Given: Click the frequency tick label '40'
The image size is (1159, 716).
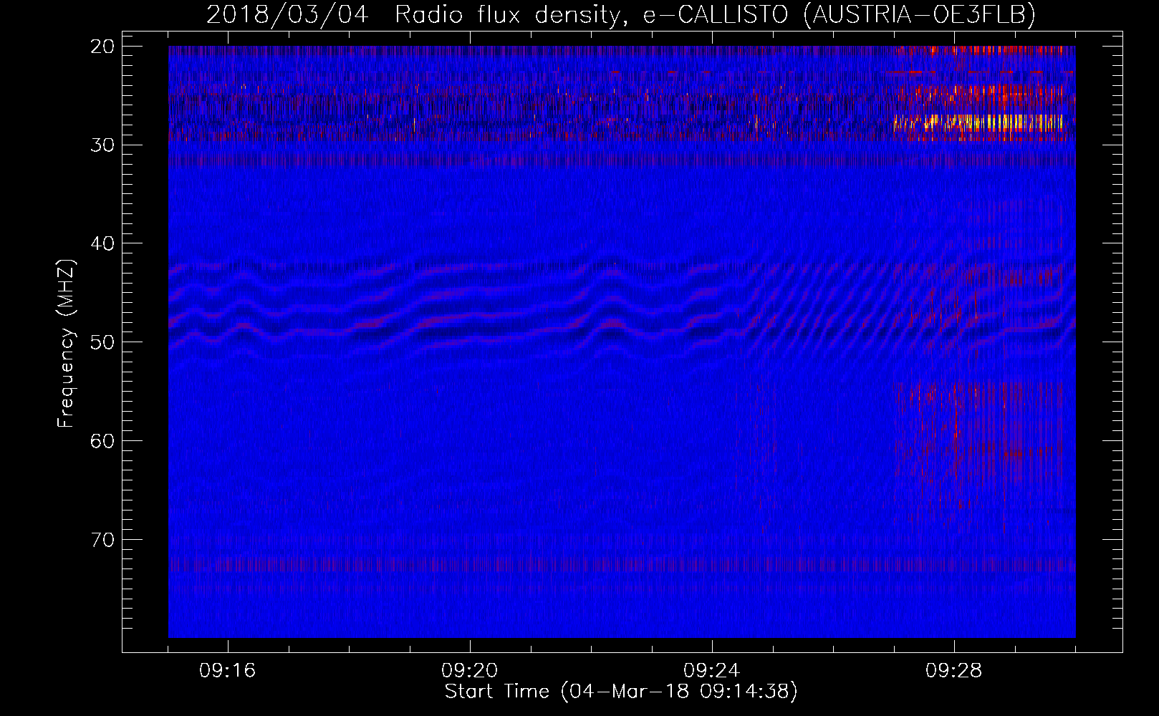Looking at the screenshot, I should [x=103, y=244].
